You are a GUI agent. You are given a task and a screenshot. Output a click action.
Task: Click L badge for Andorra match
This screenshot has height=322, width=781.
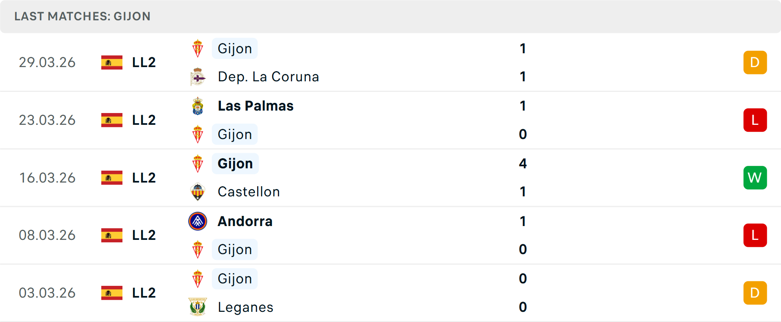coord(755,235)
